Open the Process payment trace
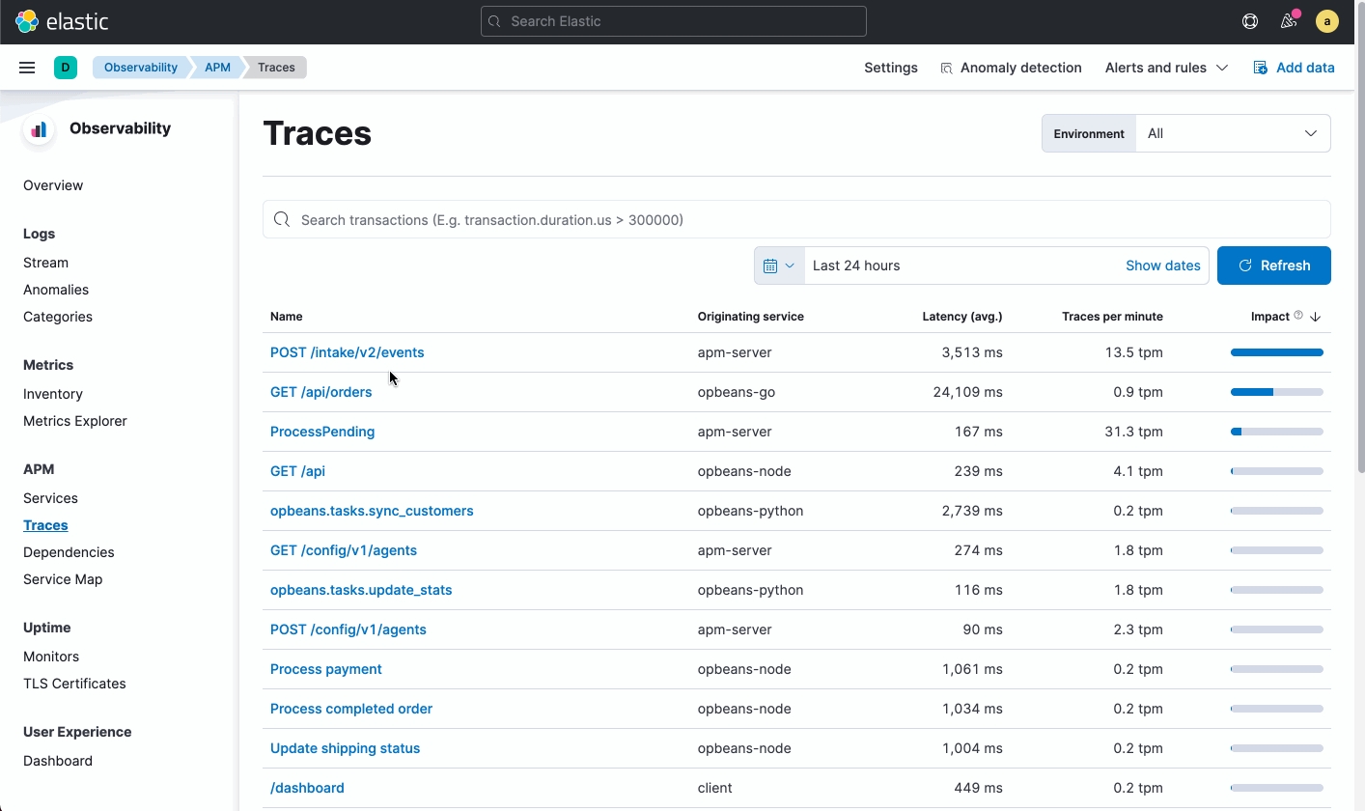The image size is (1365, 811). pyautogui.click(x=326, y=669)
